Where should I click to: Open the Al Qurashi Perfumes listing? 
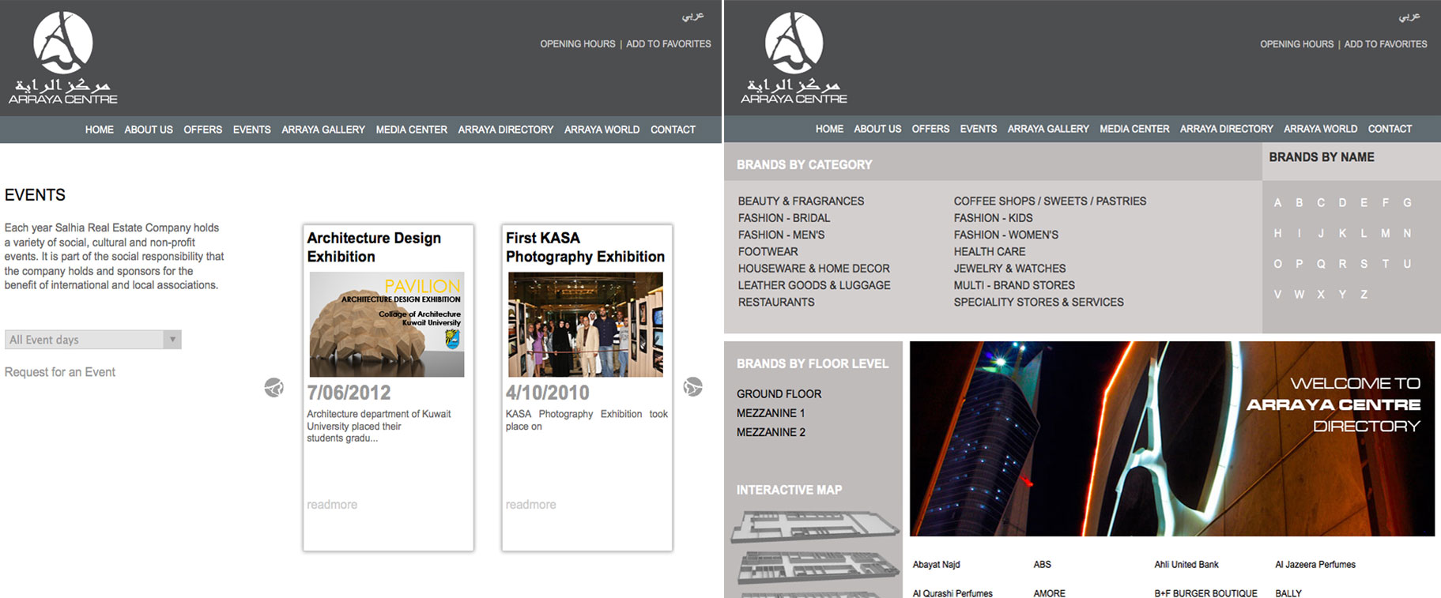[x=952, y=593]
